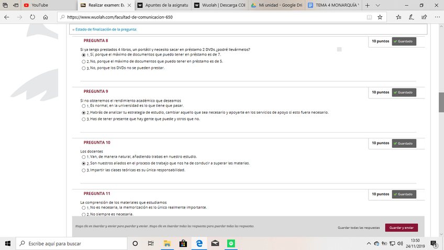Screen dimensions: 444x250
Task: Open Spotify from the taskbar
Action: pyautogui.click(x=231, y=244)
